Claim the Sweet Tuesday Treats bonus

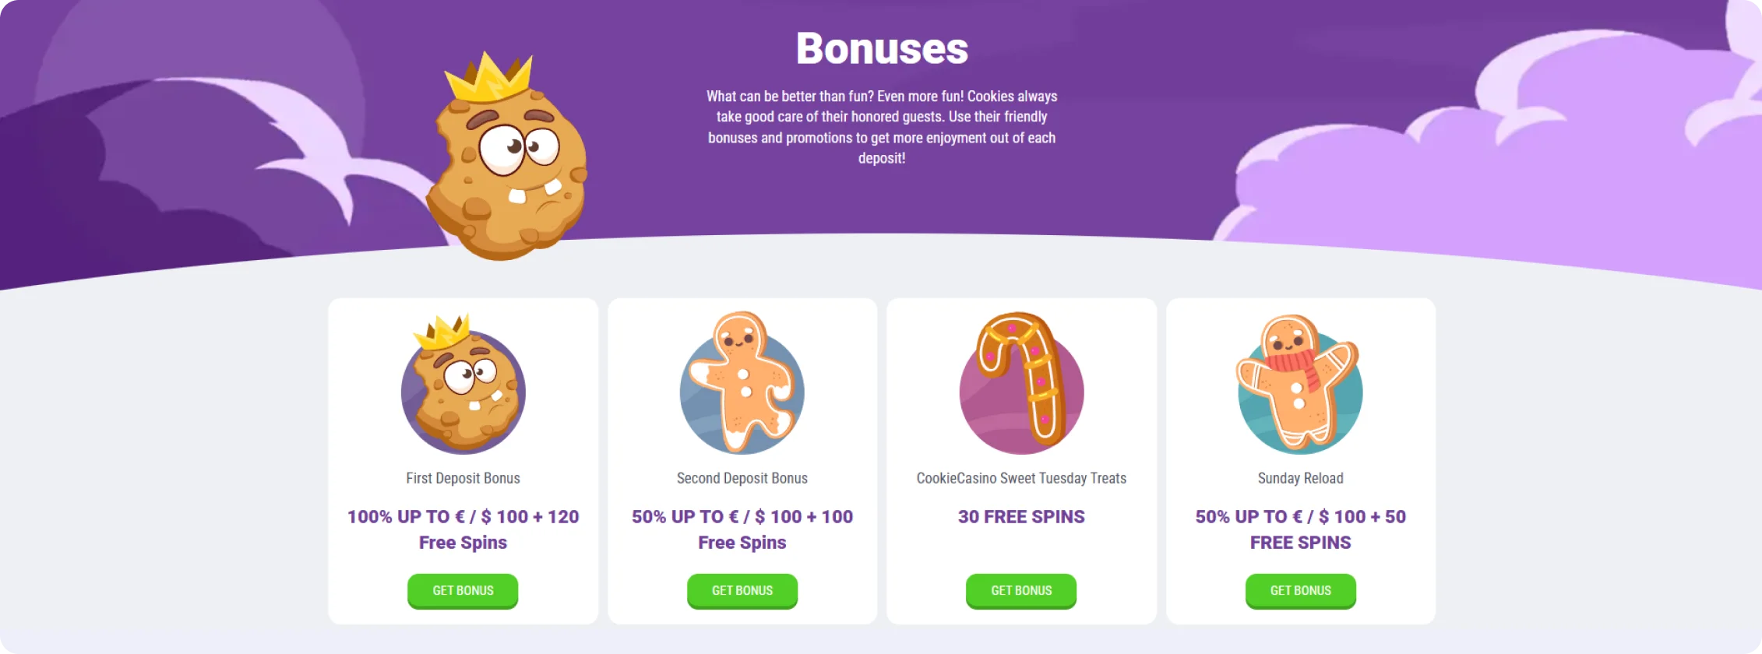(1021, 591)
